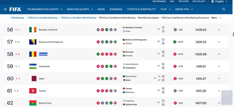Click the Republic of Ireland flag
Viewport: 234px width, 107px height.
tap(33, 30)
